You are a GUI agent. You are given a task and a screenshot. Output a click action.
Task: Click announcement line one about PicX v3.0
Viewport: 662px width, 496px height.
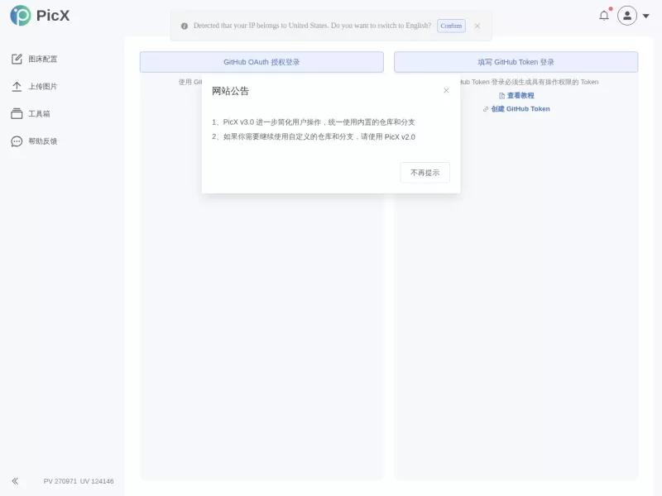314,122
